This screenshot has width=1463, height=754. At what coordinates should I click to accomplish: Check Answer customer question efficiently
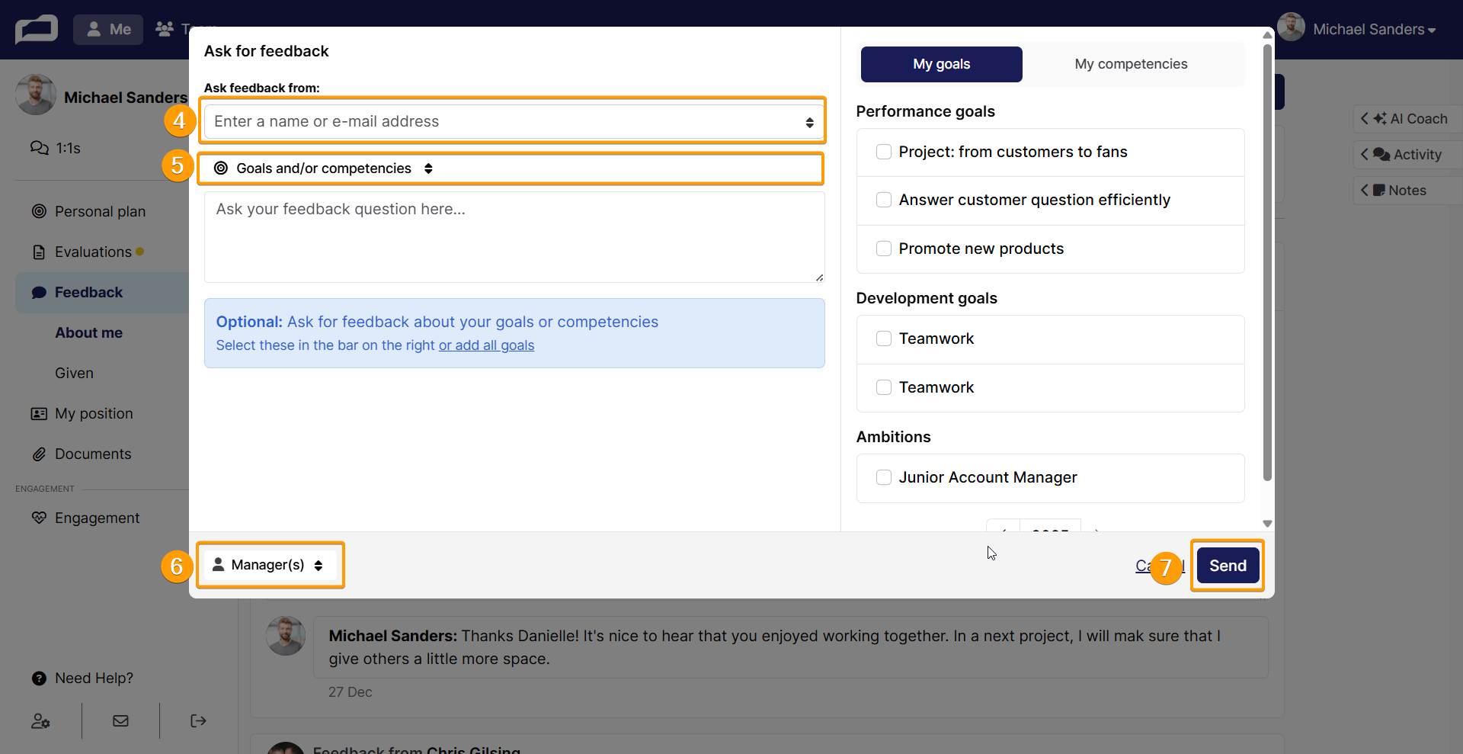pyautogui.click(x=884, y=200)
